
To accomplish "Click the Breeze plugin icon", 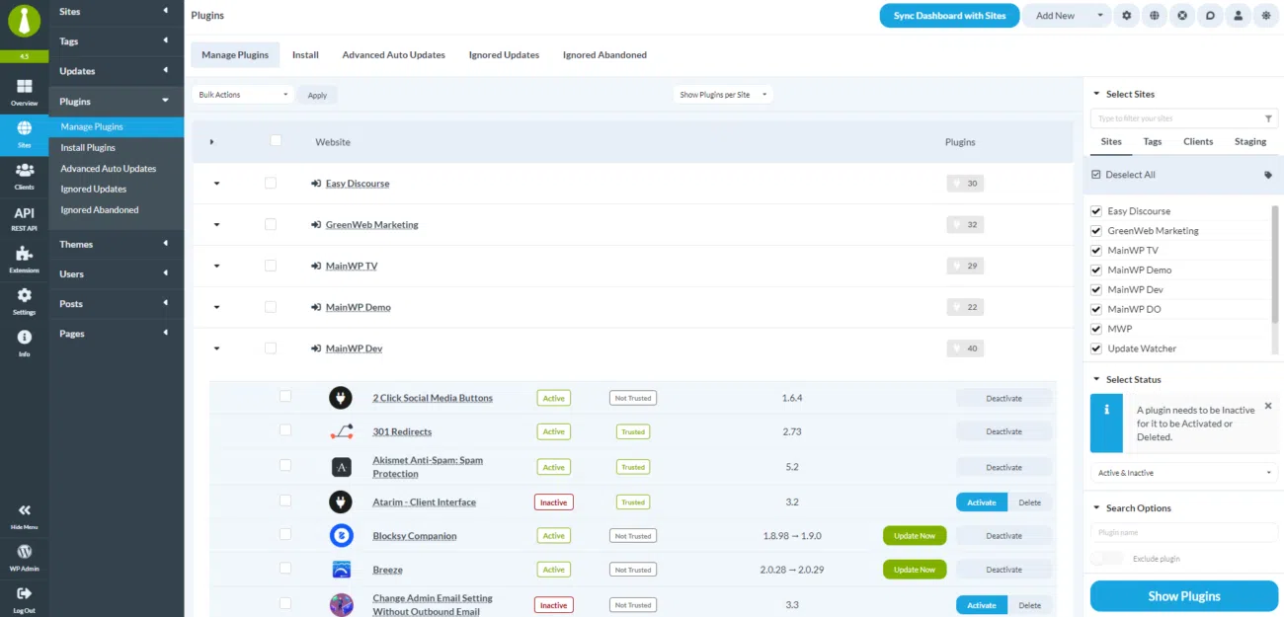I will coord(341,570).
